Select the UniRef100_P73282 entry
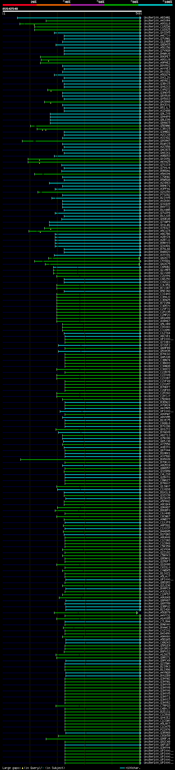The width and height of the screenshot is (175, 770). click(157, 195)
